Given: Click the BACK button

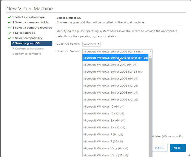Looking at the screenshot, I should 160,148.
